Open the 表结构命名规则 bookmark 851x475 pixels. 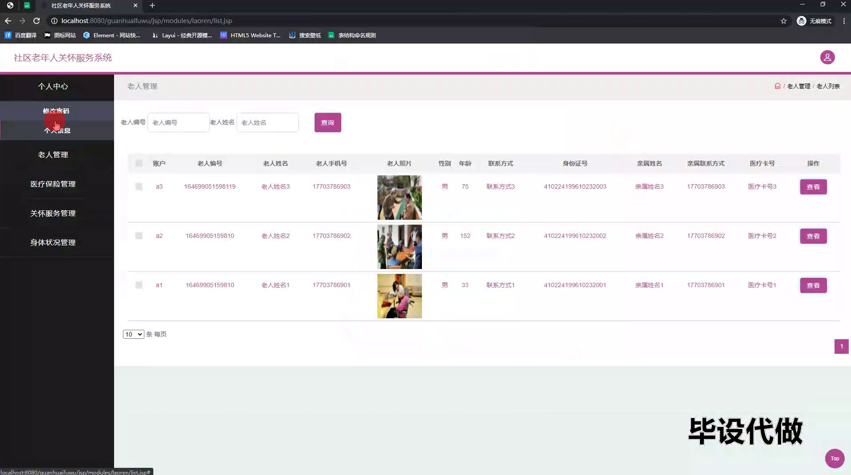click(x=352, y=35)
